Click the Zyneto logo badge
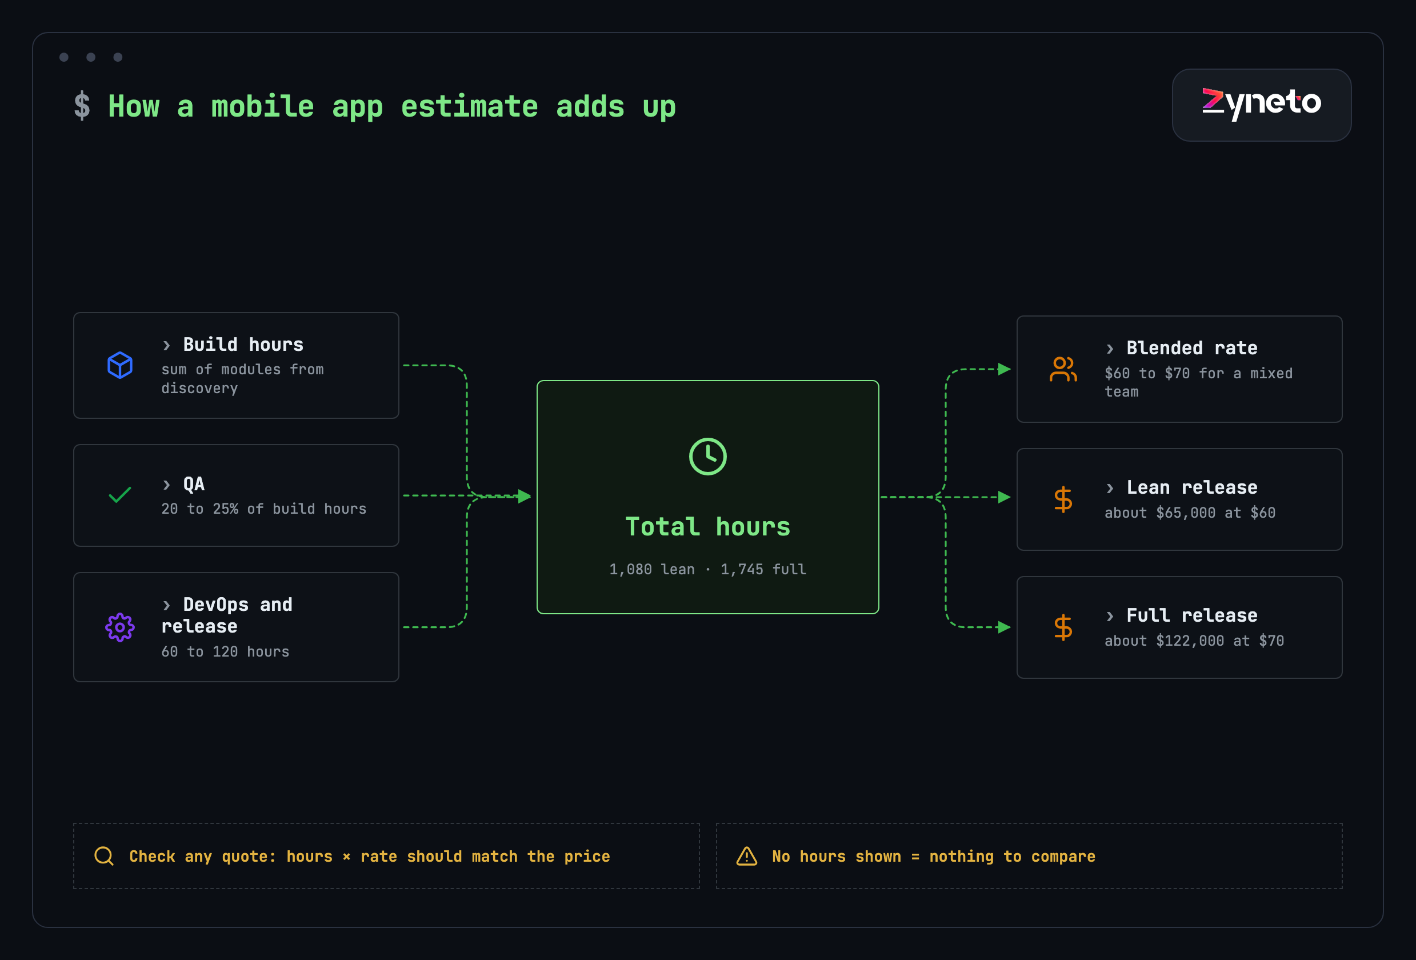The height and width of the screenshot is (960, 1416). pos(1261,105)
